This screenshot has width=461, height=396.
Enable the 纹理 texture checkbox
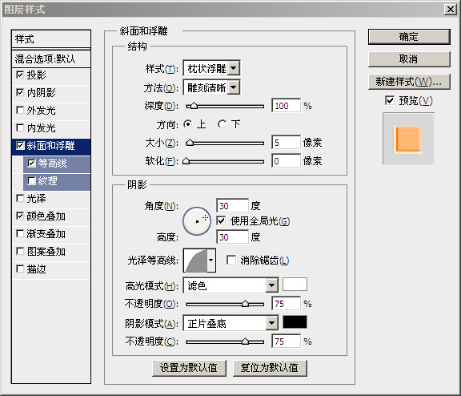(31, 181)
